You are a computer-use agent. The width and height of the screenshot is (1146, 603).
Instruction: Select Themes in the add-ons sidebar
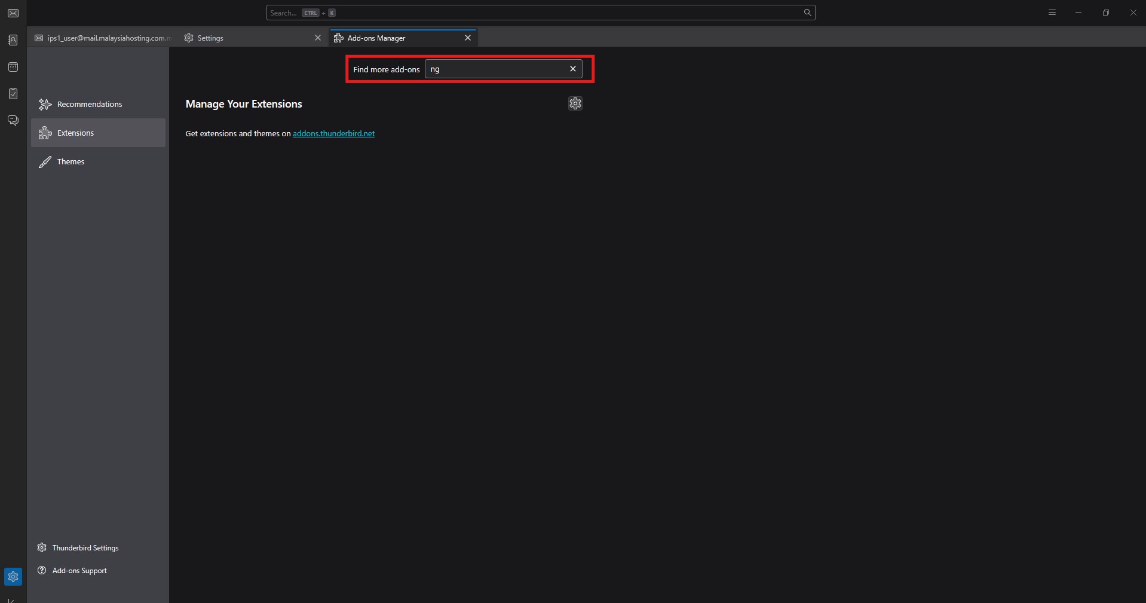tap(71, 162)
